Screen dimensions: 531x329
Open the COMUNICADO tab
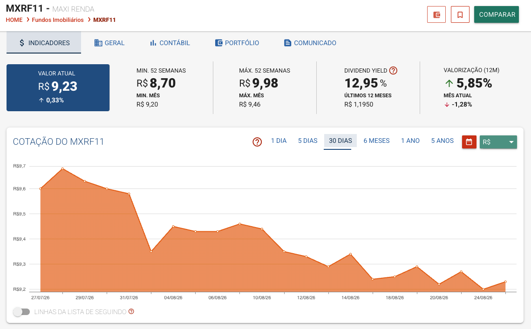point(310,43)
